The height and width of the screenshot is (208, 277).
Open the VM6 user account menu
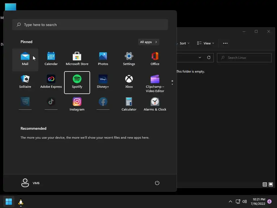(x=30, y=183)
